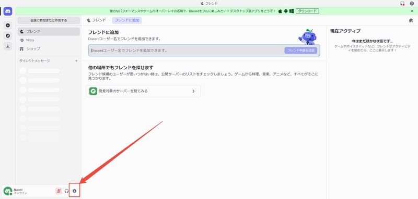Image resolution: width=418 pixels, height=199 pixels.
Task: Click the Android platform icon in banner
Action: click(286, 11)
